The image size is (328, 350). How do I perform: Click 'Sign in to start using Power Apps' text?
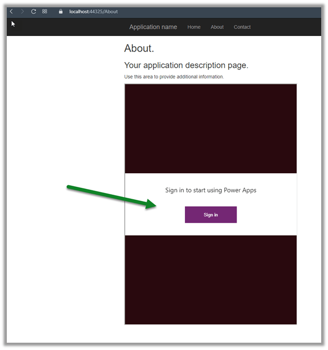click(x=210, y=190)
